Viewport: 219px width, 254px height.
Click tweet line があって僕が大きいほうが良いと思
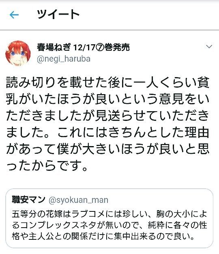[x=108, y=149]
